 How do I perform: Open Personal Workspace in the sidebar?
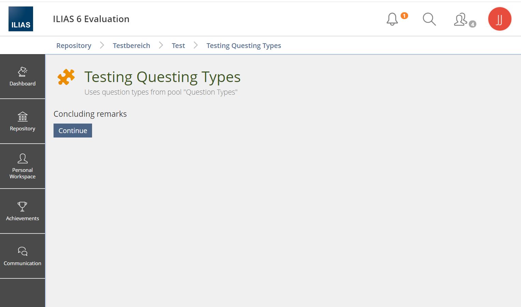pos(23,166)
